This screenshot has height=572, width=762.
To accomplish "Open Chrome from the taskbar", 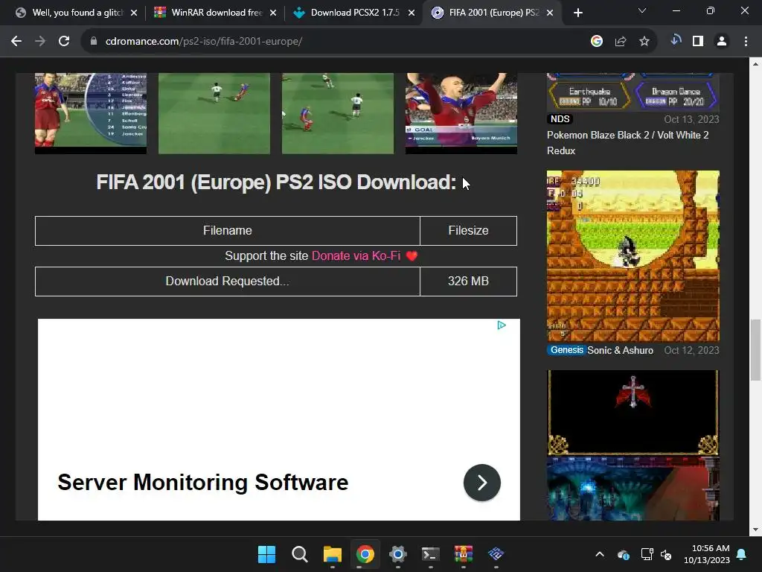I will click(365, 554).
